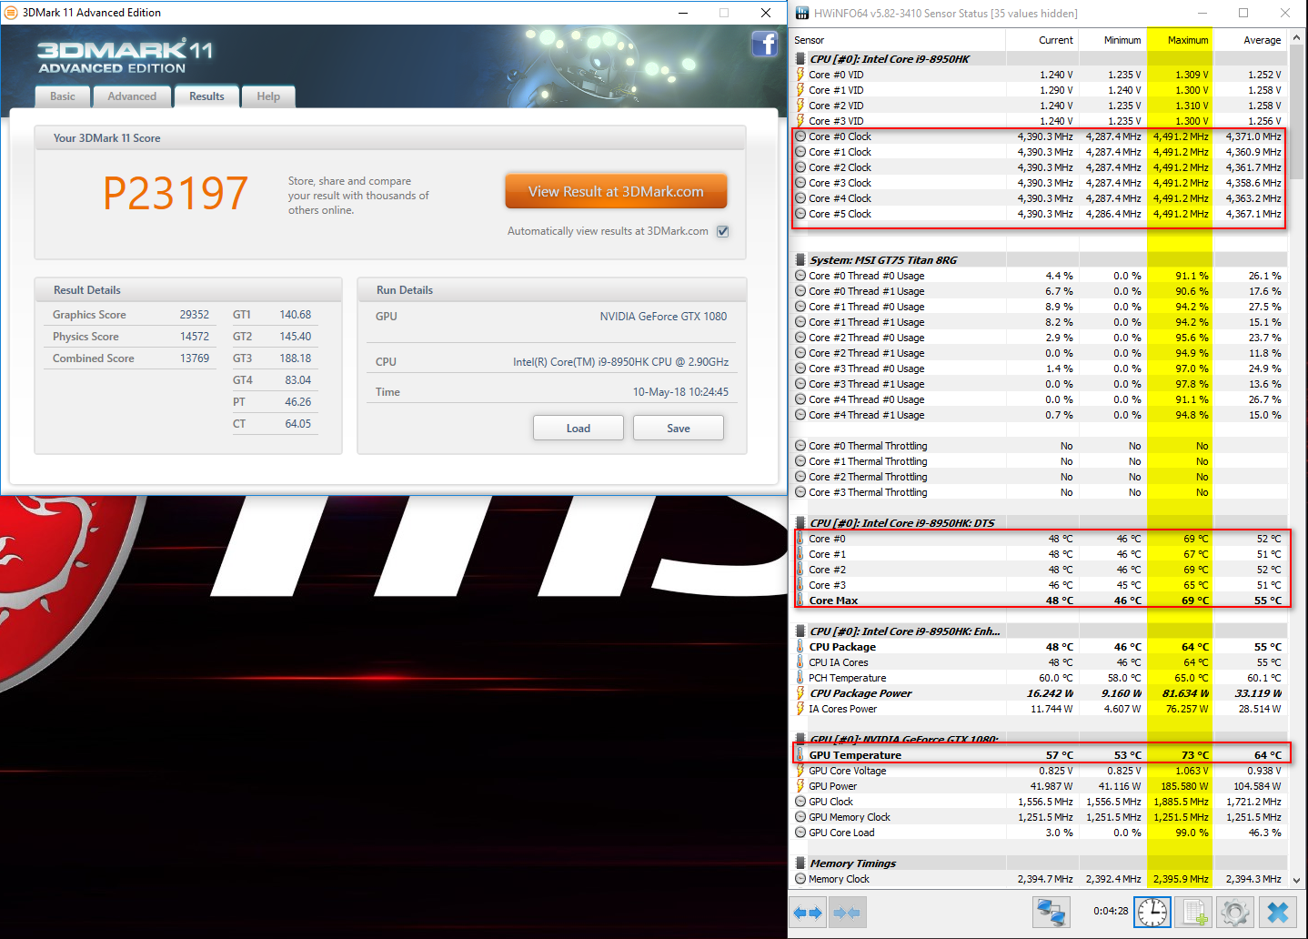
Task: Click the P23197 score in 3DMark
Action: (x=176, y=193)
